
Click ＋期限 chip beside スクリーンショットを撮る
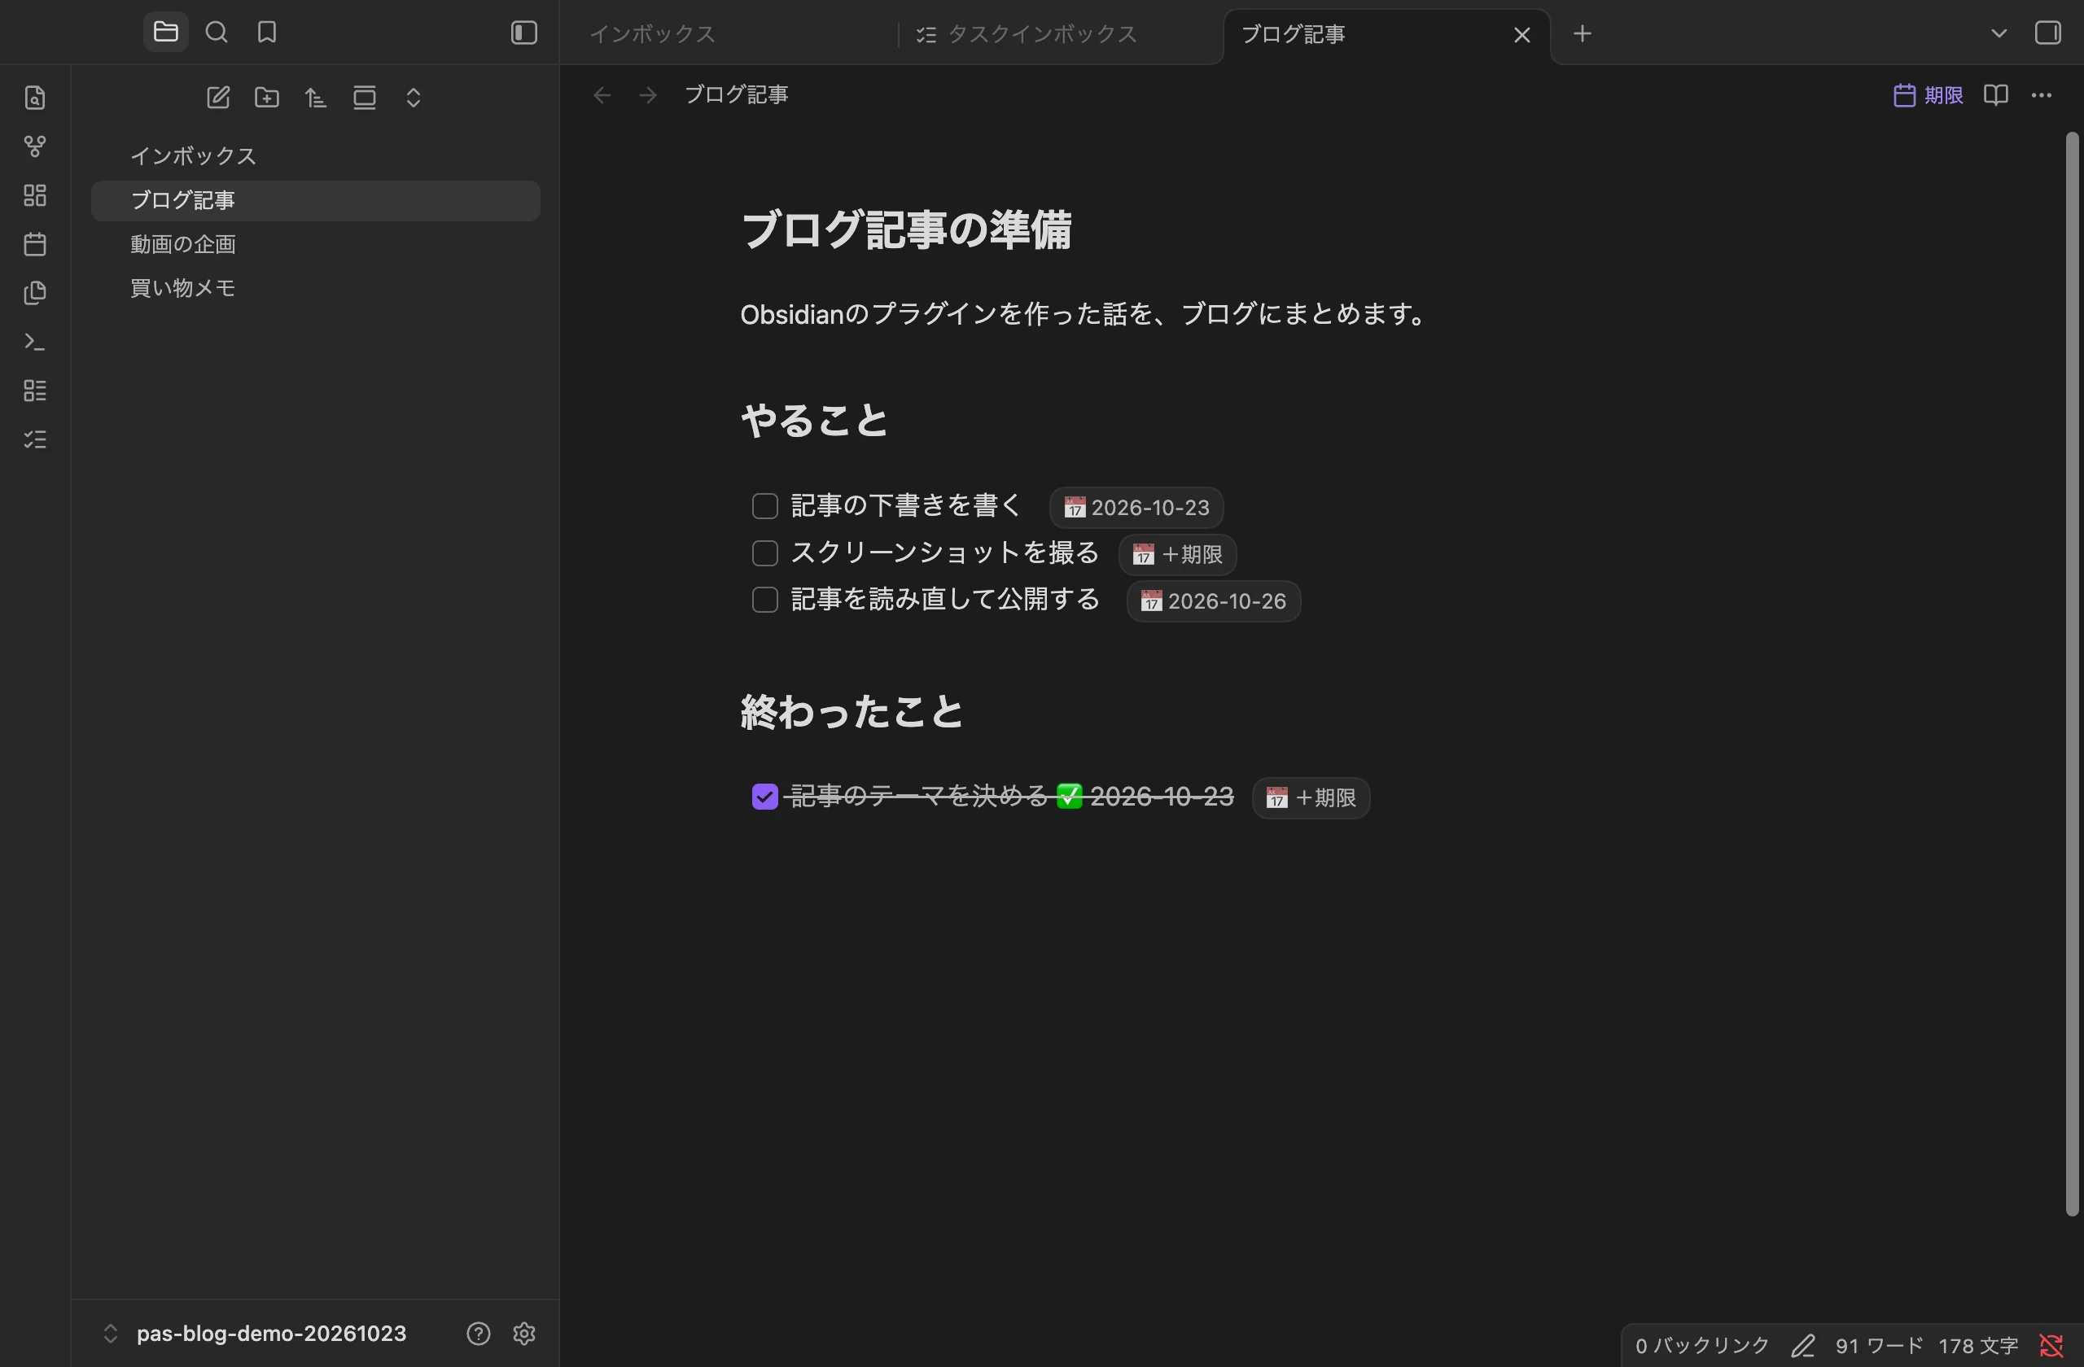point(1177,555)
